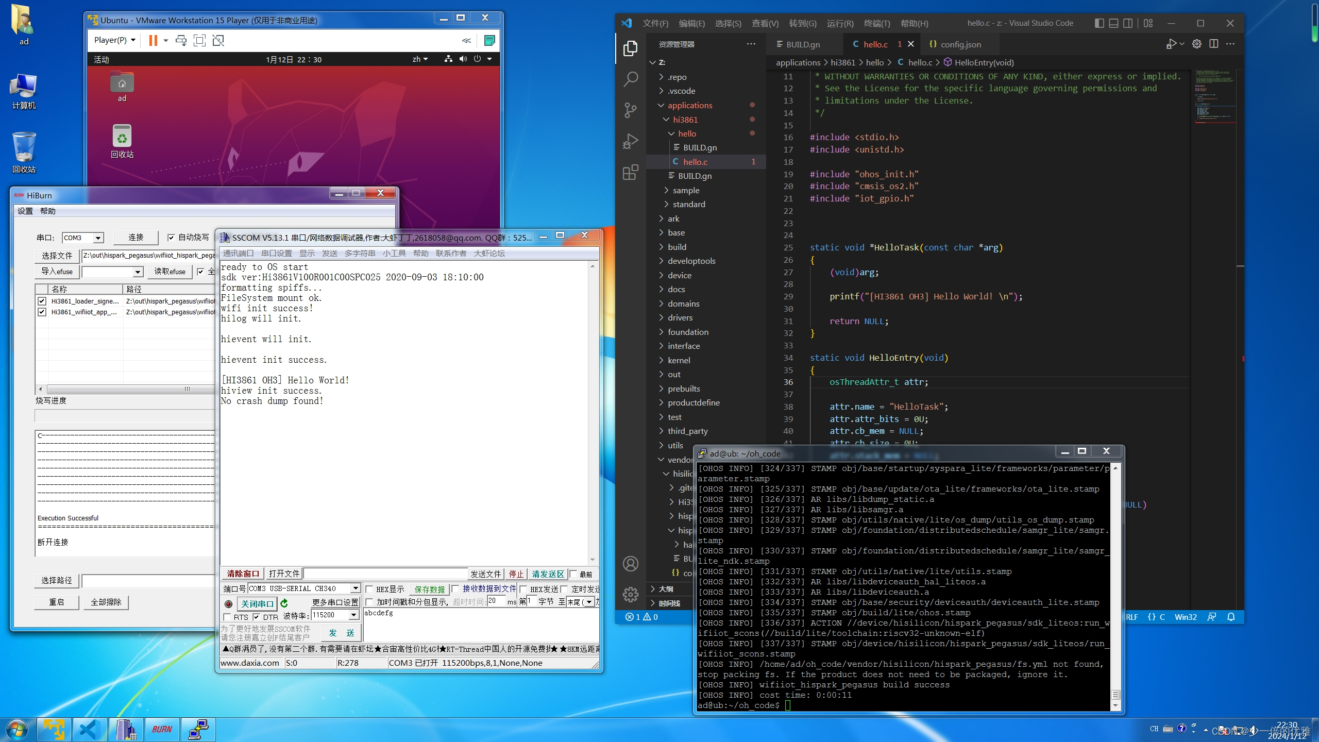This screenshot has height=742, width=1319.
Task: Uncheck the DTR checkbox in SSCOM
Action: [256, 617]
